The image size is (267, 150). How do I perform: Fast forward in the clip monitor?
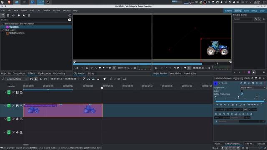click(110, 68)
